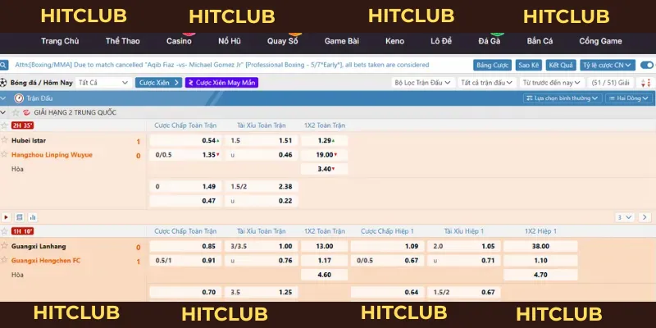Open the Cổng Game menu
The height and width of the screenshot is (328, 656).
click(600, 41)
